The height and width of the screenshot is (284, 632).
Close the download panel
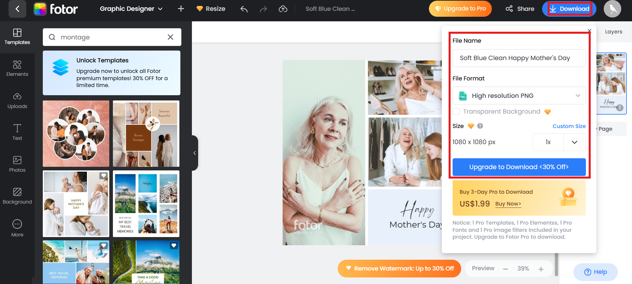point(590,31)
